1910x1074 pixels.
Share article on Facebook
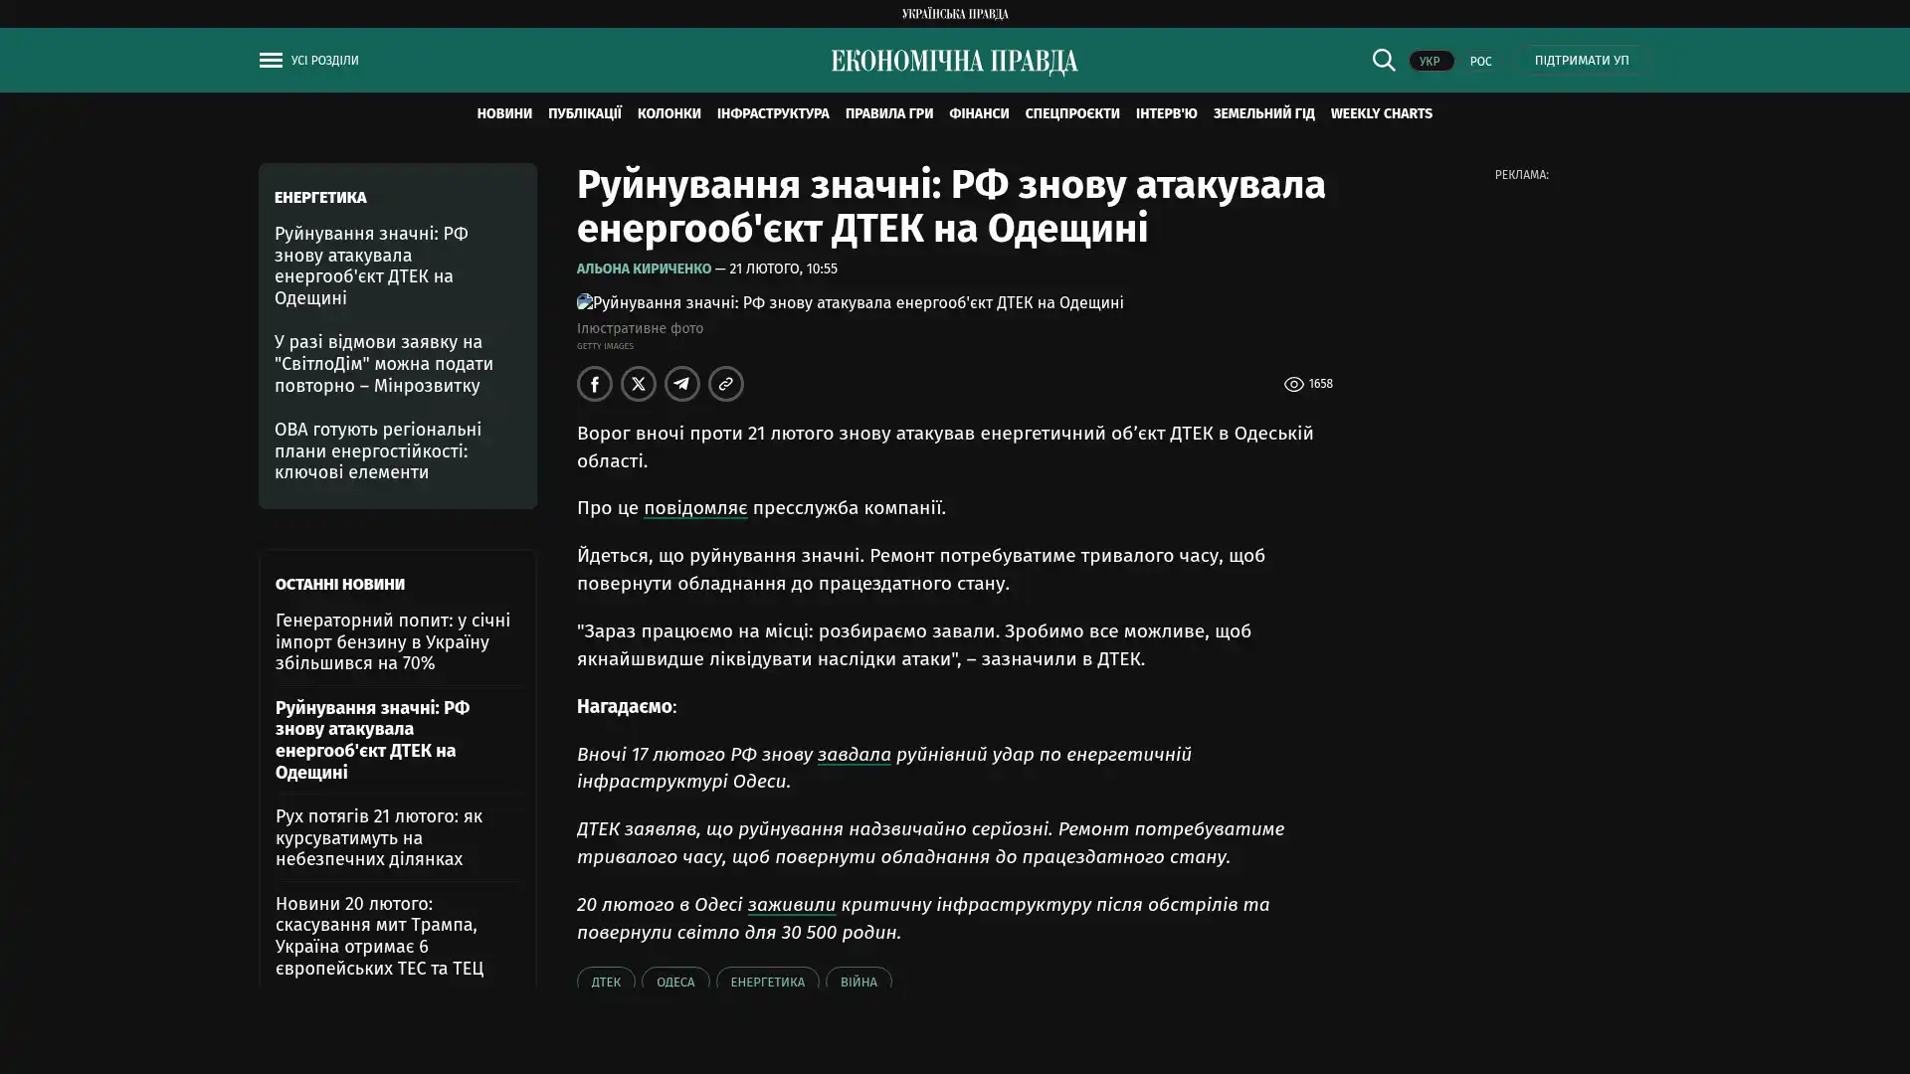pyautogui.click(x=594, y=384)
